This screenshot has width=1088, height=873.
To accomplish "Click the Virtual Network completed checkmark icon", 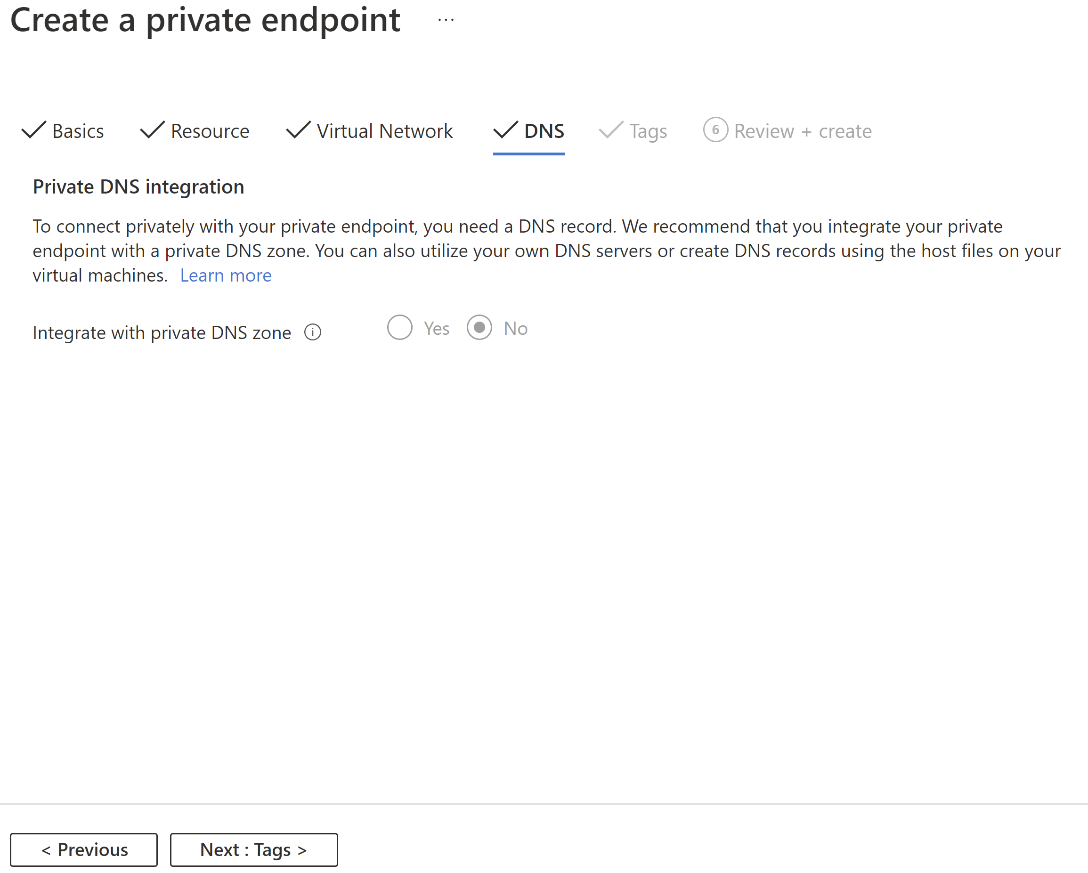I will (x=297, y=131).
